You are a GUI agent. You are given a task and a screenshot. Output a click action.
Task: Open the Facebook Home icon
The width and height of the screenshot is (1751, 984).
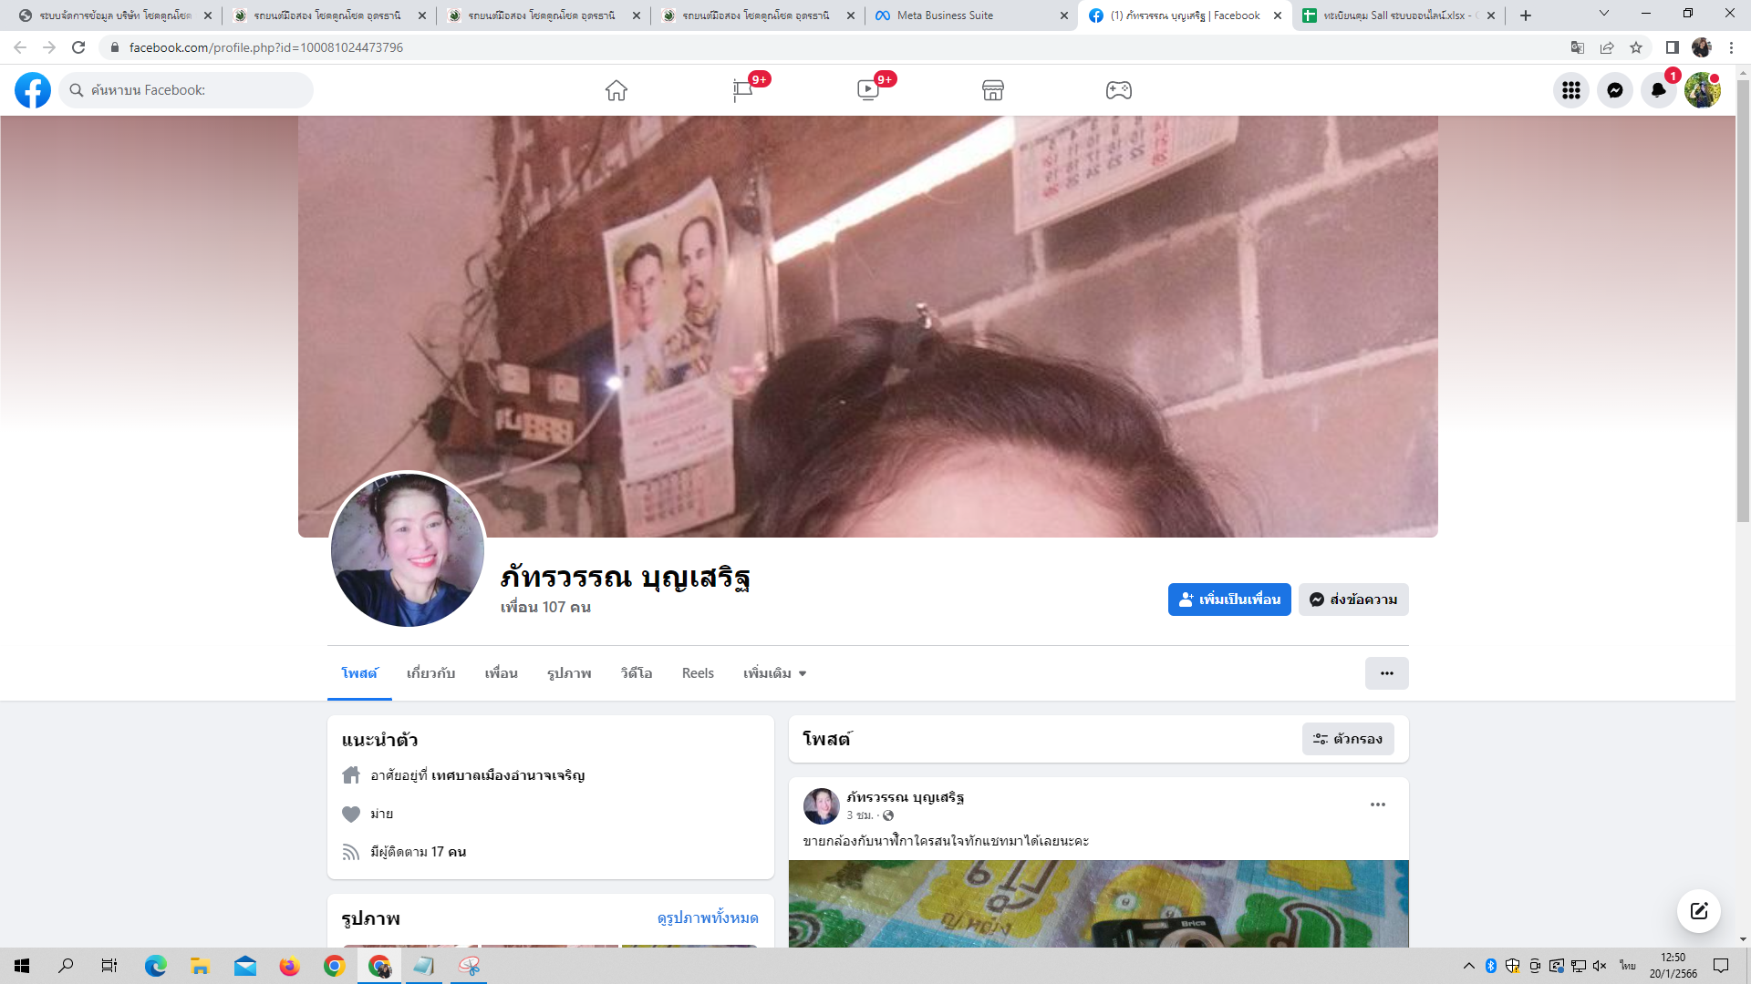(x=616, y=90)
